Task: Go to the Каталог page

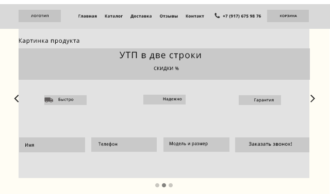Action: coord(113,16)
